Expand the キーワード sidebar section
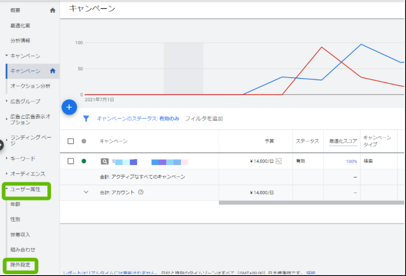This screenshot has width=406, height=276. [x=7, y=158]
